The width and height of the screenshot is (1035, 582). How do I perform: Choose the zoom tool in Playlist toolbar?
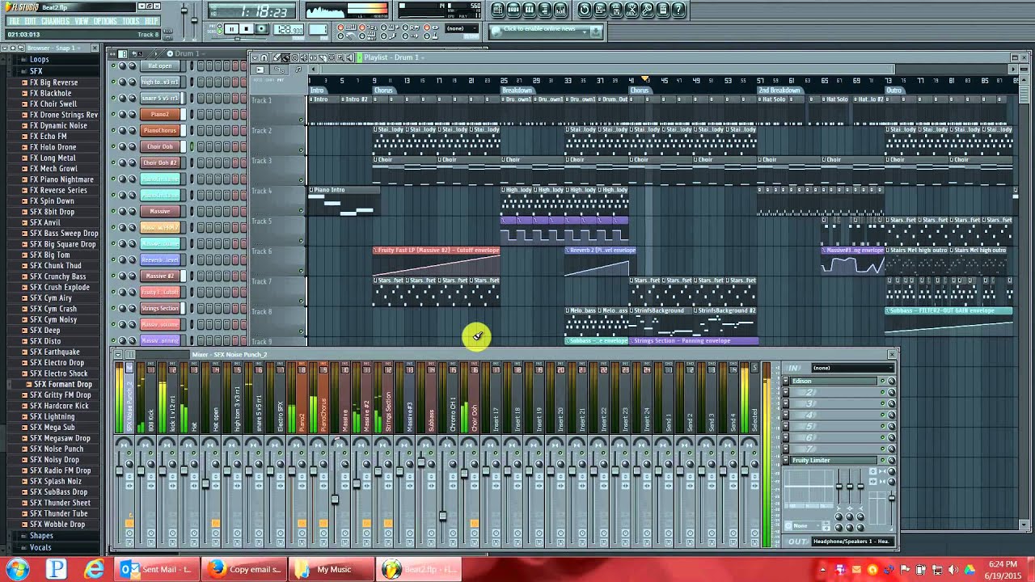(x=340, y=57)
